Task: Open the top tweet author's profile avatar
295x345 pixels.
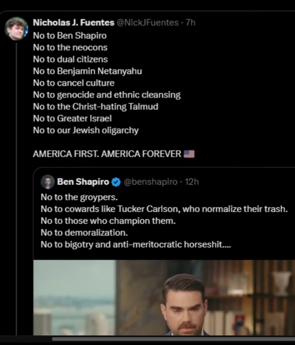Action: [x=16, y=28]
